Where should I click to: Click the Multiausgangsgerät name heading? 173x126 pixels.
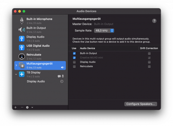pos(86,19)
